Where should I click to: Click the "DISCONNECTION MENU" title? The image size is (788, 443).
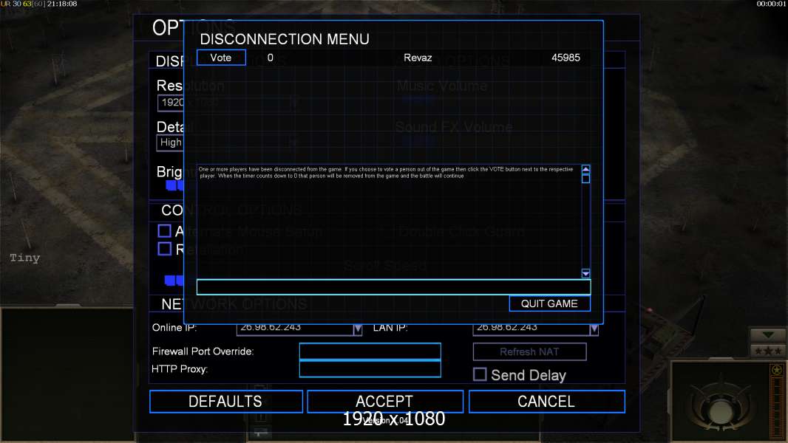(285, 39)
